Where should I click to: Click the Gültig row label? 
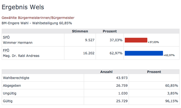[8, 101]
